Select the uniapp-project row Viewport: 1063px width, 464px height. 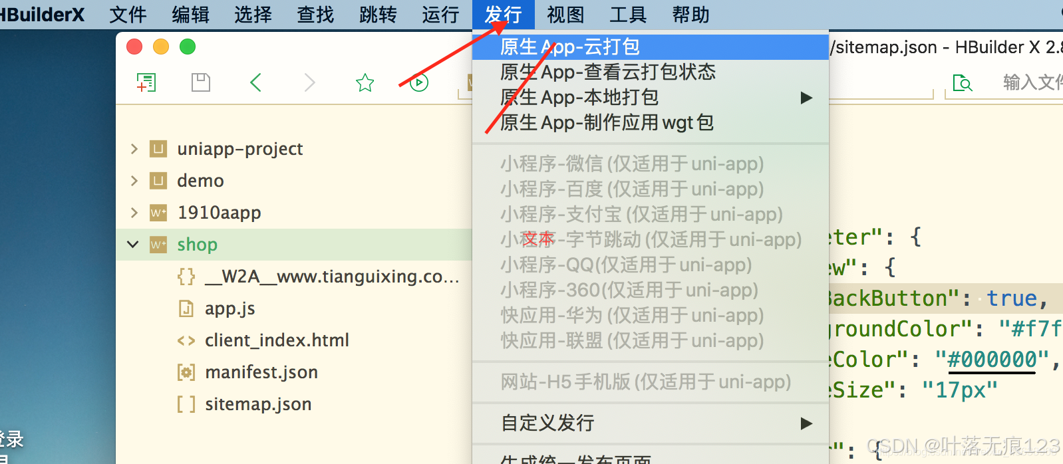pyautogui.click(x=294, y=148)
